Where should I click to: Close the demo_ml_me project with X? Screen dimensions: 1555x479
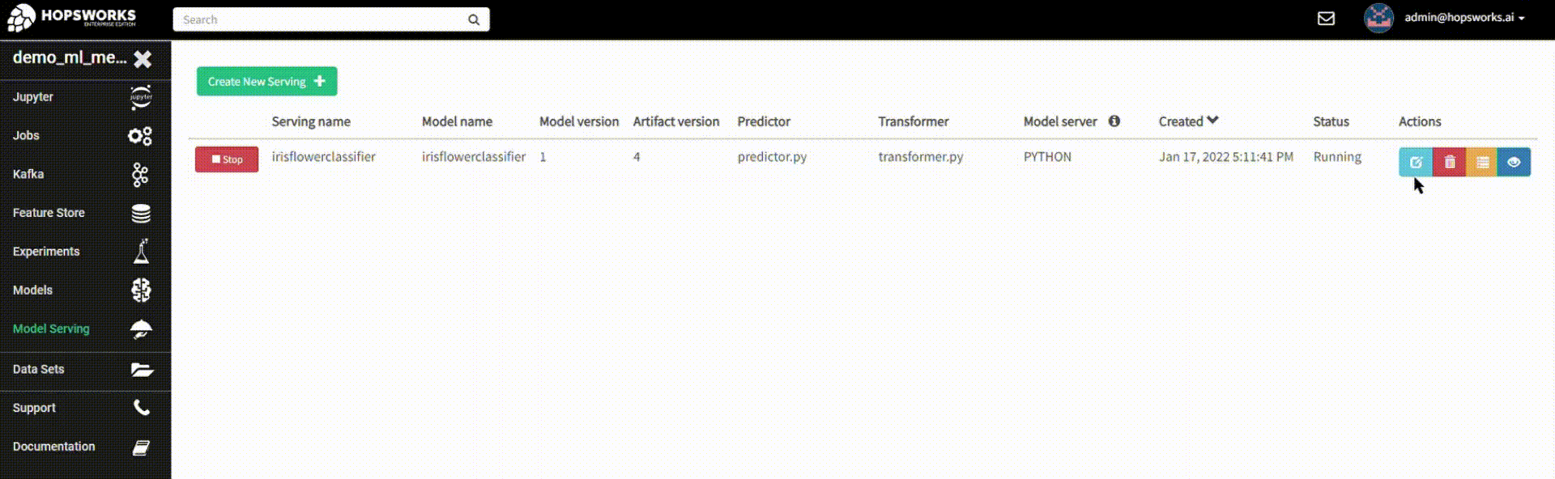(x=143, y=58)
